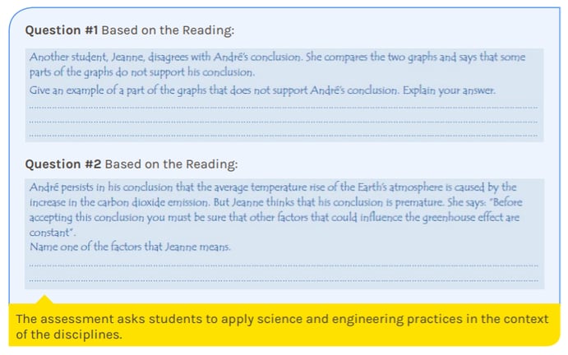Click the 'Give an example of a part' prompt
The height and width of the screenshot is (355, 568).
(x=262, y=90)
